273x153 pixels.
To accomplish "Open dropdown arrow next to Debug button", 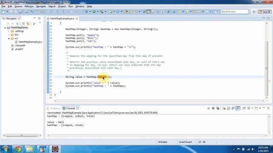I will coord(90,11).
